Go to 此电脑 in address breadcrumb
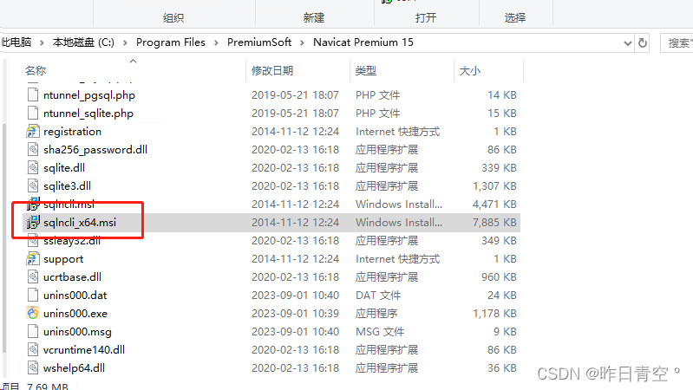The height and width of the screenshot is (390, 693). [16, 42]
